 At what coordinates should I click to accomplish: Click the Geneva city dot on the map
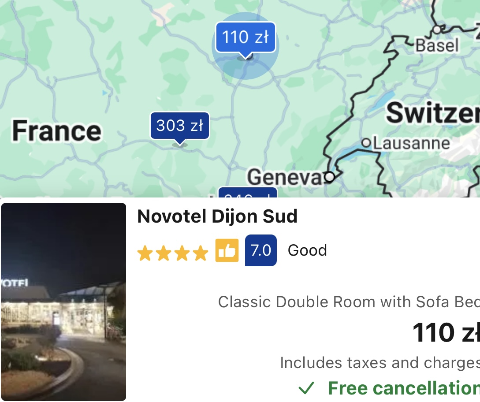329,177
